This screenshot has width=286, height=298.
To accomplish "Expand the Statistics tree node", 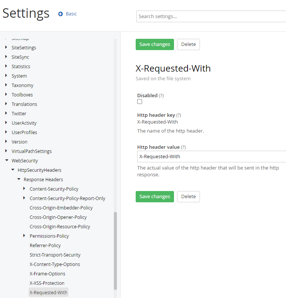I will coord(6,66).
